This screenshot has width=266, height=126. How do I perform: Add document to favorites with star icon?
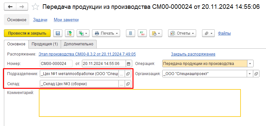coord(36,7)
